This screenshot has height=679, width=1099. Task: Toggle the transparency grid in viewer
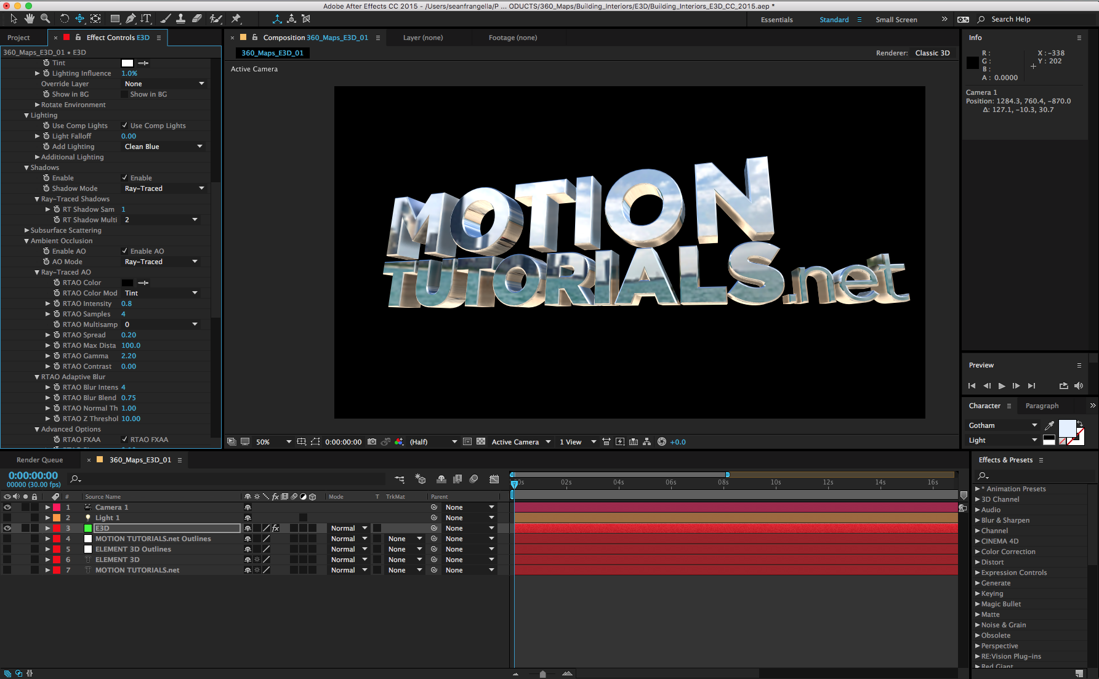pos(481,442)
